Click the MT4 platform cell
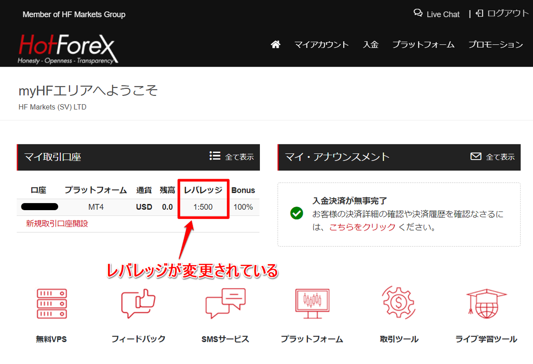The height and width of the screenshot is (364, 533). tap(96, 207)
